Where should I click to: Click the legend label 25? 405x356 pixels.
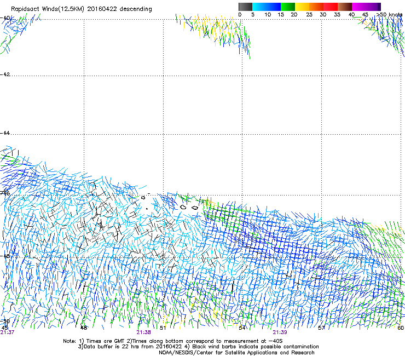pos(309,15)
